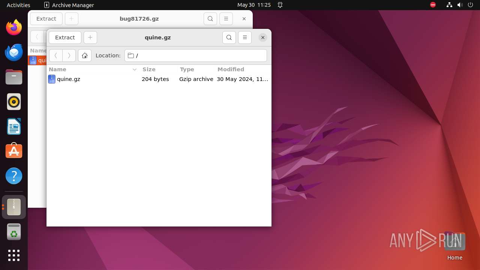
Task: Close the bug81726.gz window
Action: click(244, 19)
